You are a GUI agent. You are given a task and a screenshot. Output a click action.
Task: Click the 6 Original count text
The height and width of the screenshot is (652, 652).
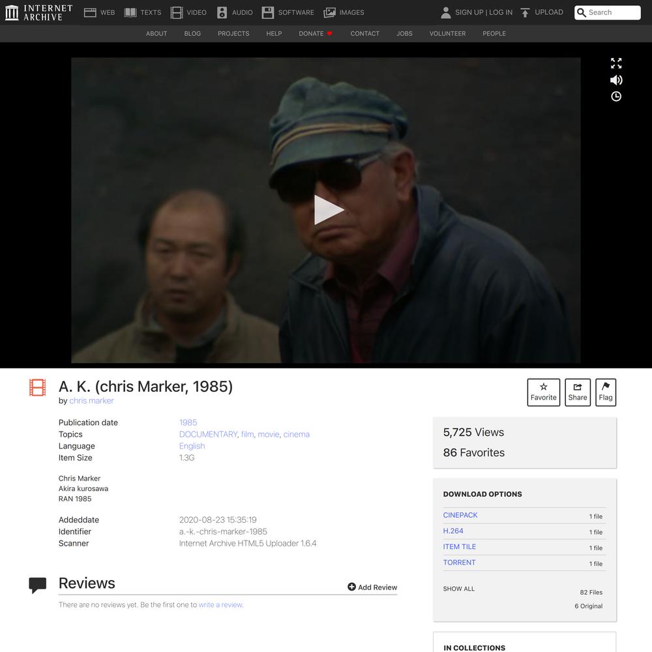(x=588, y=606)
